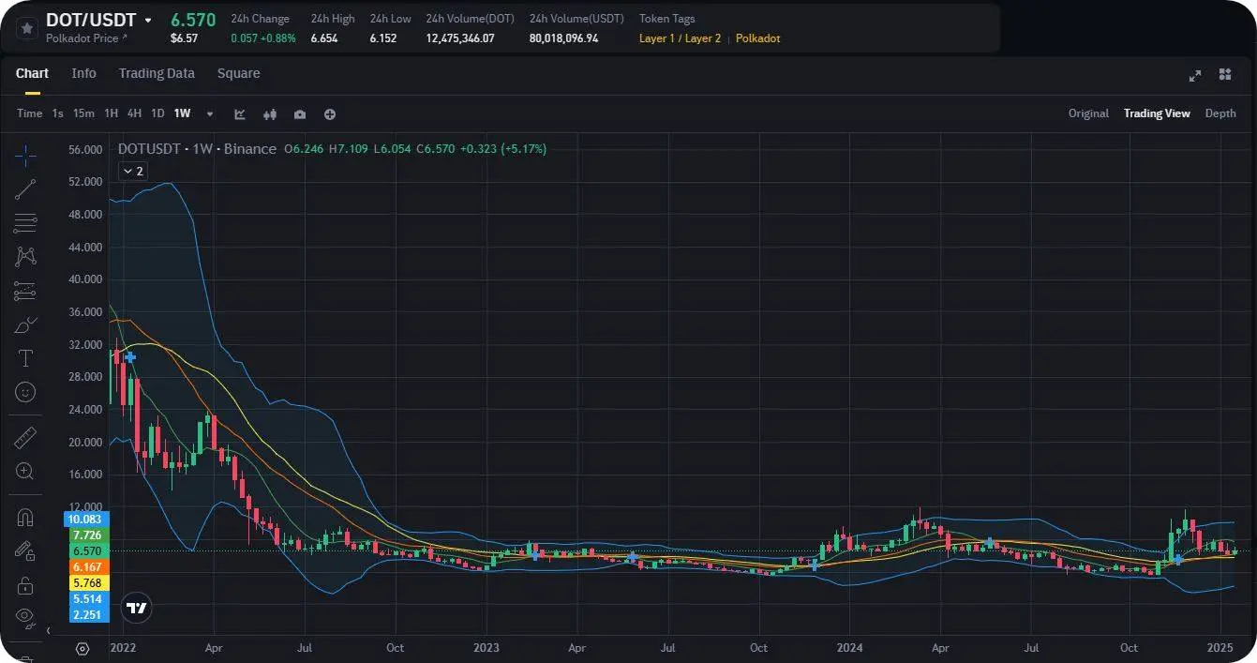This screenshot has width=1257, height=663.
Task: Take a chart snapshot with camera icon
Action: (x=300, y=114)
